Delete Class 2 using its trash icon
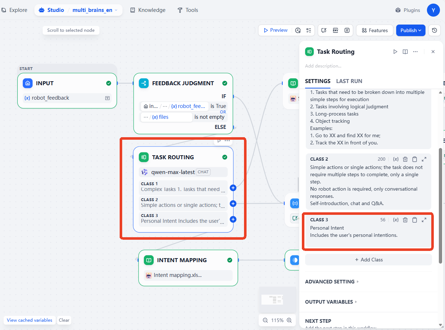Screen dimensions: 445x330 point(405,159)
